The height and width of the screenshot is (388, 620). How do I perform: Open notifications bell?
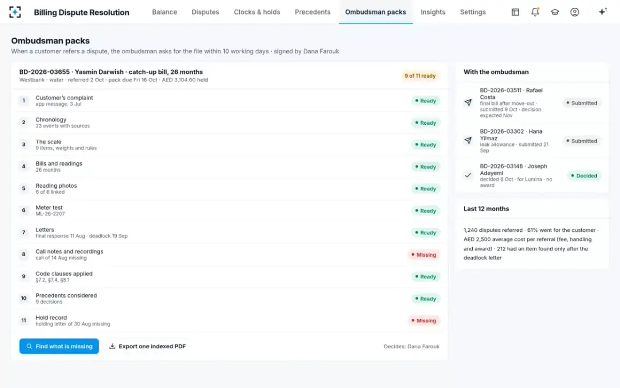[x=535, y=12]
